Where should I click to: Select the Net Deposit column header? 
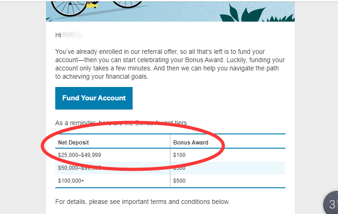point(74,143)
